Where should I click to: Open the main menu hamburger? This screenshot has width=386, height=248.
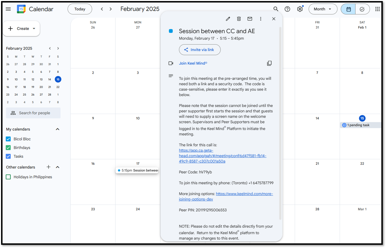tap(8, 9)
